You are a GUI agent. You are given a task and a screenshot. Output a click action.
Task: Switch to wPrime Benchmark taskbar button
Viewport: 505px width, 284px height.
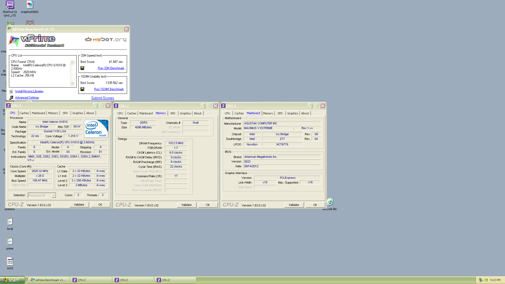click(x=49, y=280)
